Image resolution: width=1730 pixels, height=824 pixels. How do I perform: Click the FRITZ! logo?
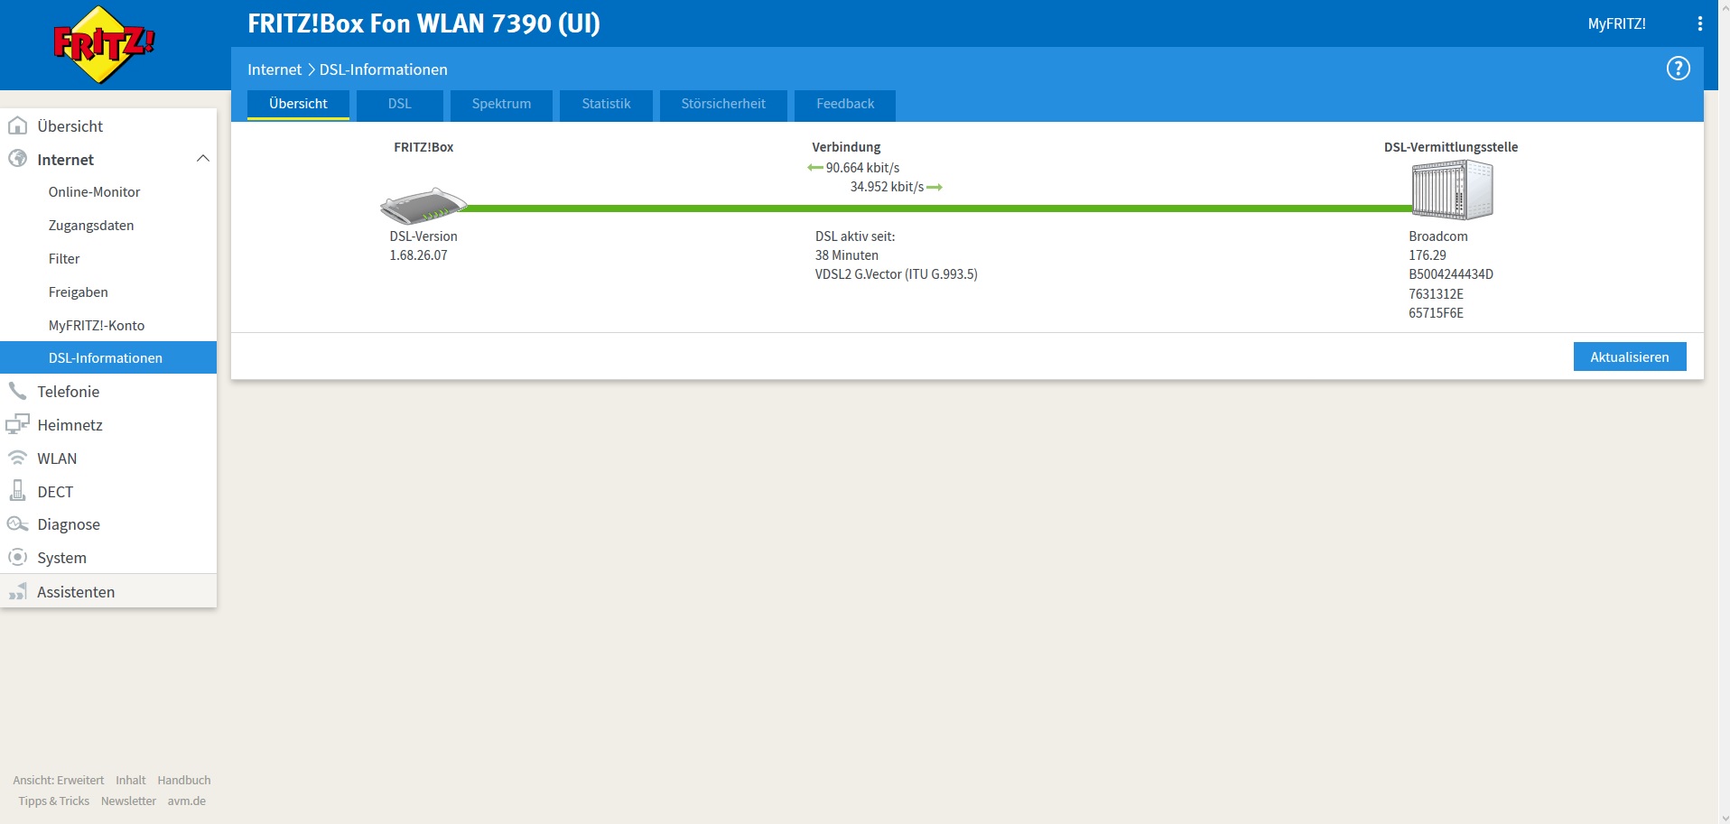point(104,44)
